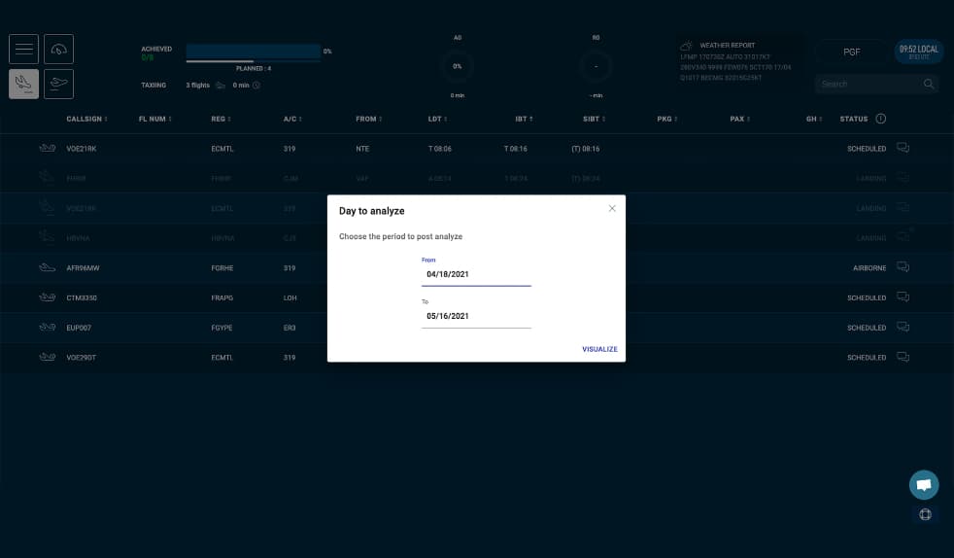This screenshot has width=954, height=558.
Task: Click the 09:52 LOCAL time badge
Action: 919,52
